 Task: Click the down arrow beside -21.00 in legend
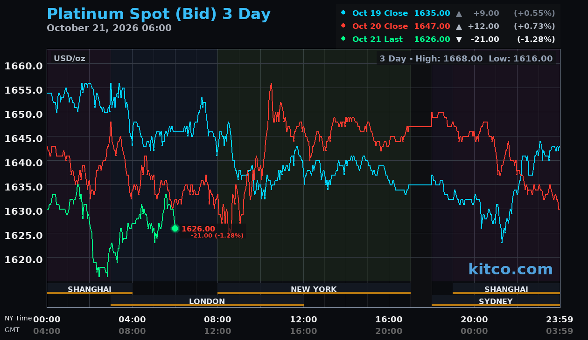tap(459, 39)
